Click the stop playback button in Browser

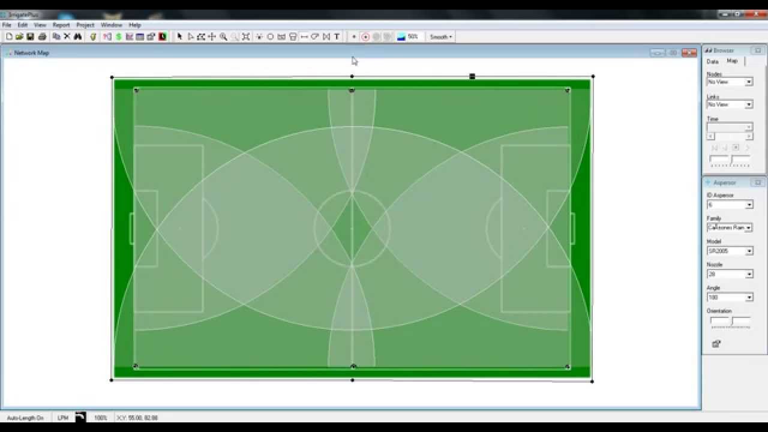pyautogui.click(x=736, y=148)
